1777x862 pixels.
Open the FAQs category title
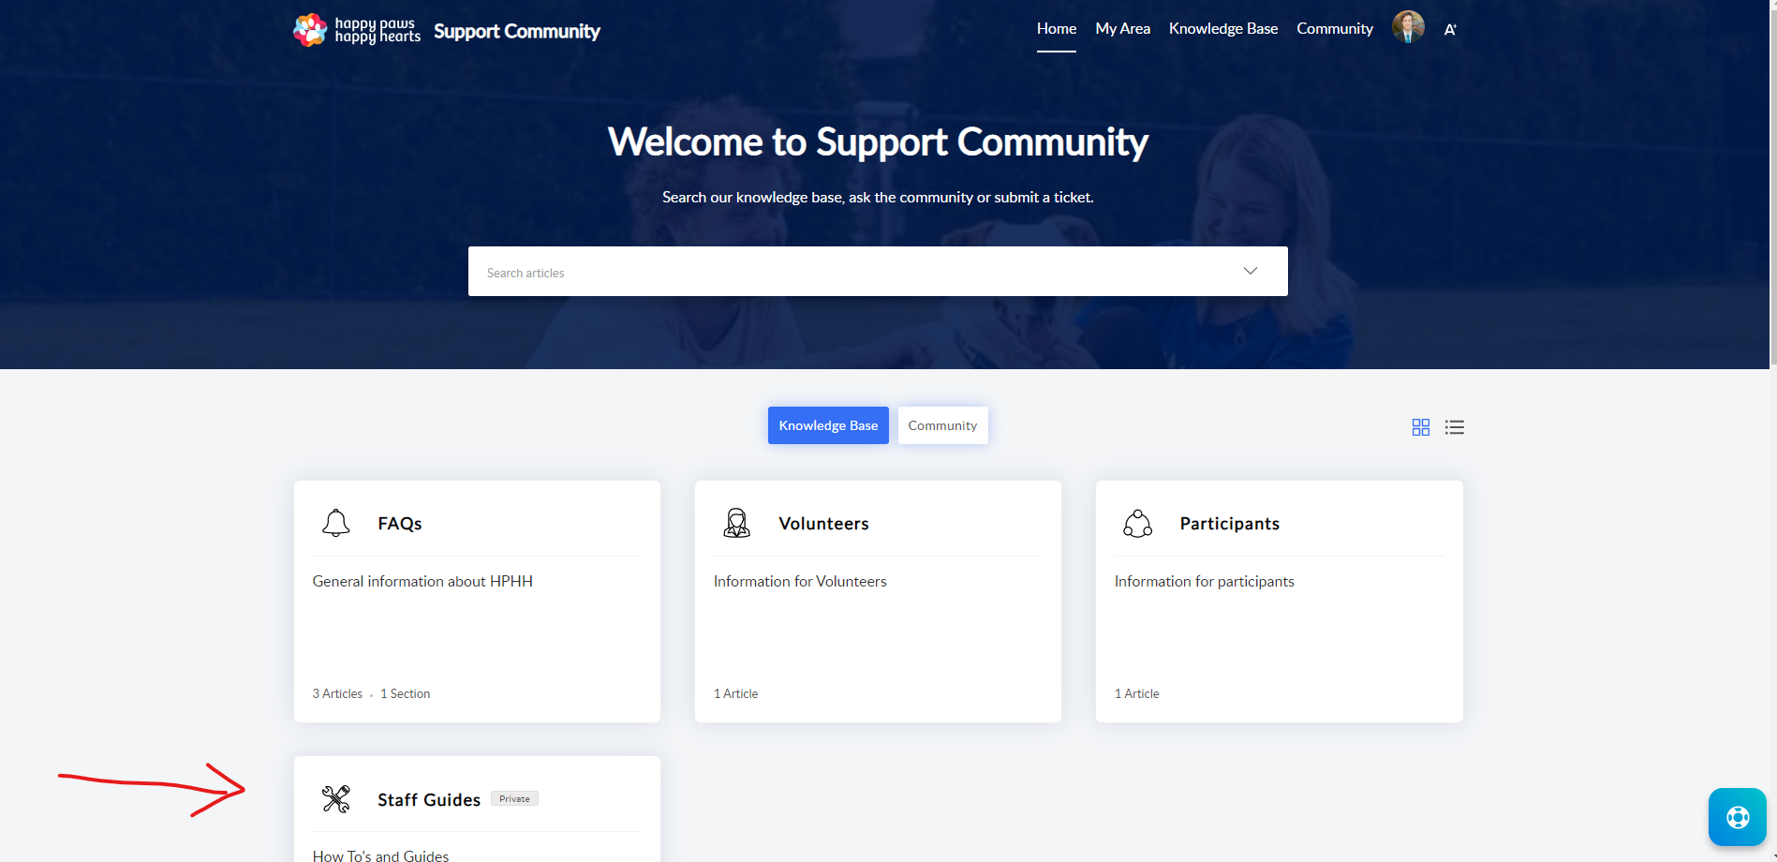pyautogui.click(x=400, y=524)
